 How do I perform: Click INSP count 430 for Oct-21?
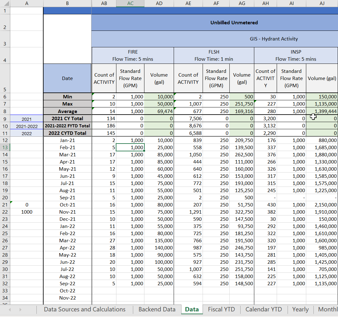(x=265, y=205)
